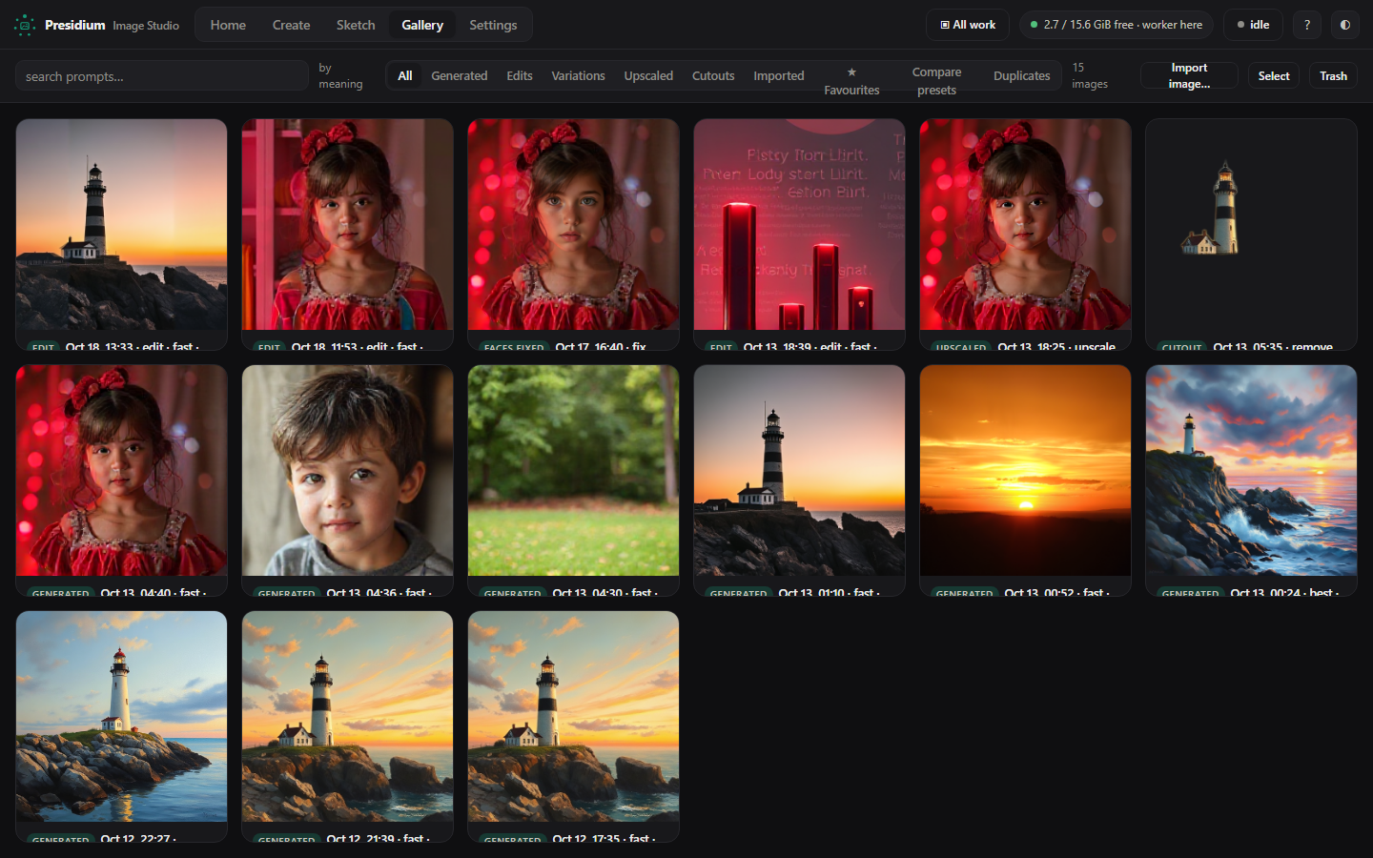Open help with the question mark button
Viewport: 1373px width, 858px height.
[1307, 25]
